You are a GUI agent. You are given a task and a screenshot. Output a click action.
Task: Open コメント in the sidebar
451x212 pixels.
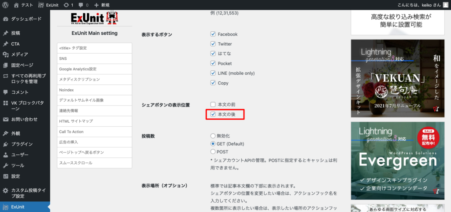tap(25, 92)
